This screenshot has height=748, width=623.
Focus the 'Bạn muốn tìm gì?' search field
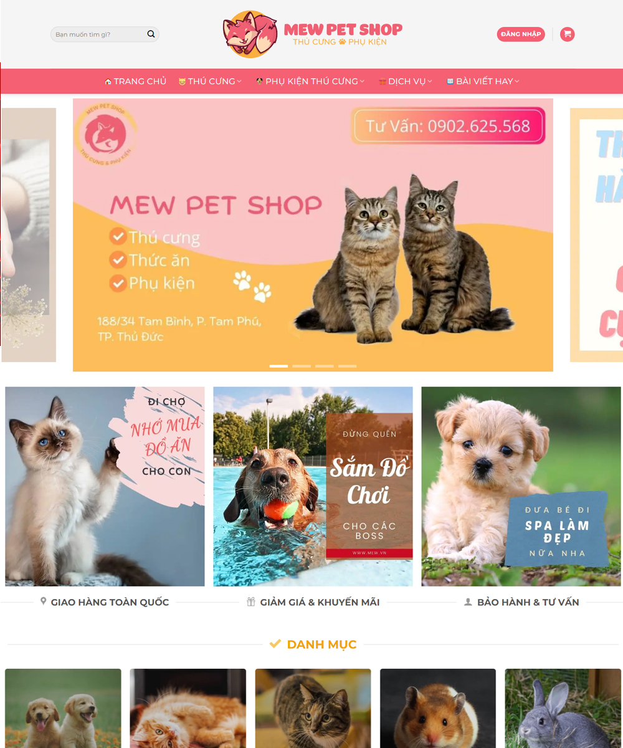100,34
